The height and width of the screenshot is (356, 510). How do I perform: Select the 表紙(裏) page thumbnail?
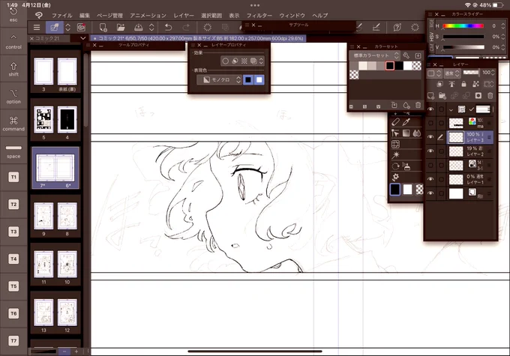coord(67,71)
